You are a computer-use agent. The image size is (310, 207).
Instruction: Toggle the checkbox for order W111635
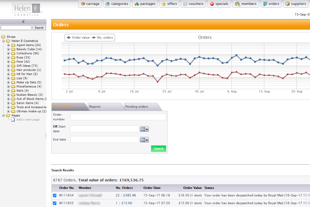[55, 203]
